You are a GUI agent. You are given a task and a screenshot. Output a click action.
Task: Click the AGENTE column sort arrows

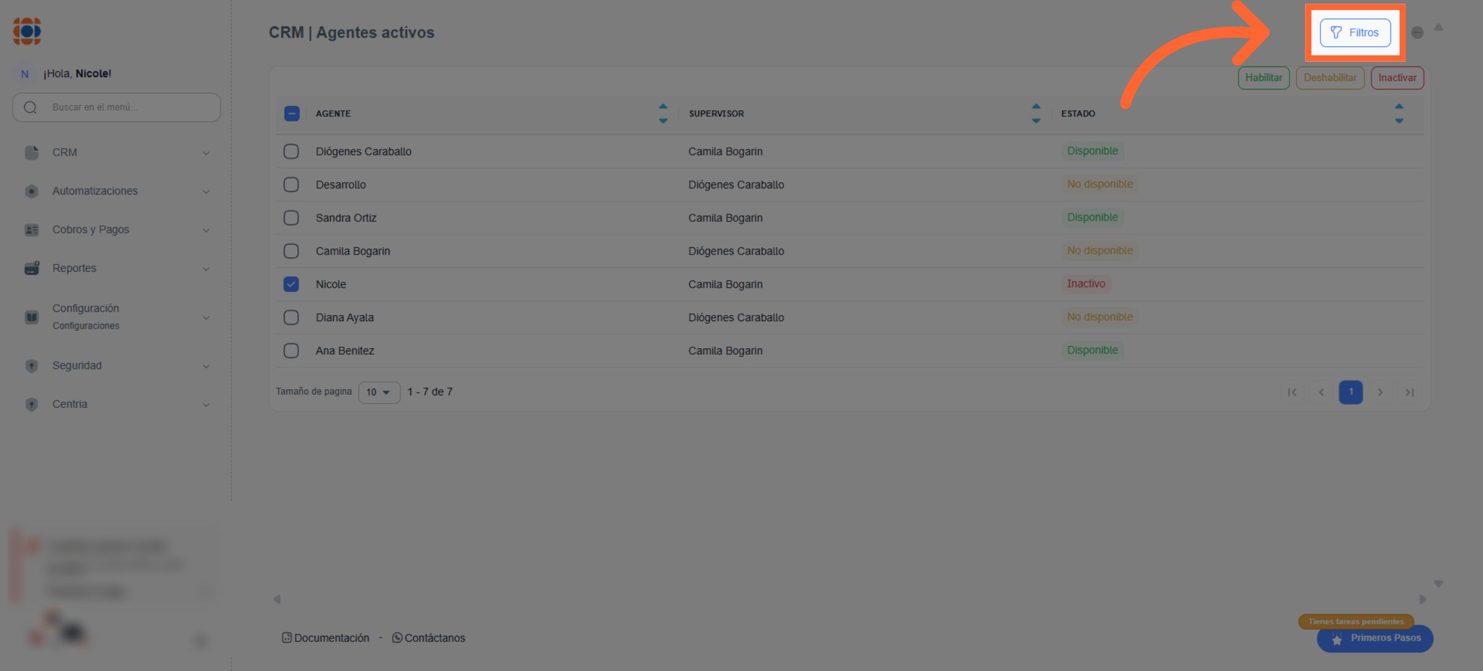pos(662,114)
